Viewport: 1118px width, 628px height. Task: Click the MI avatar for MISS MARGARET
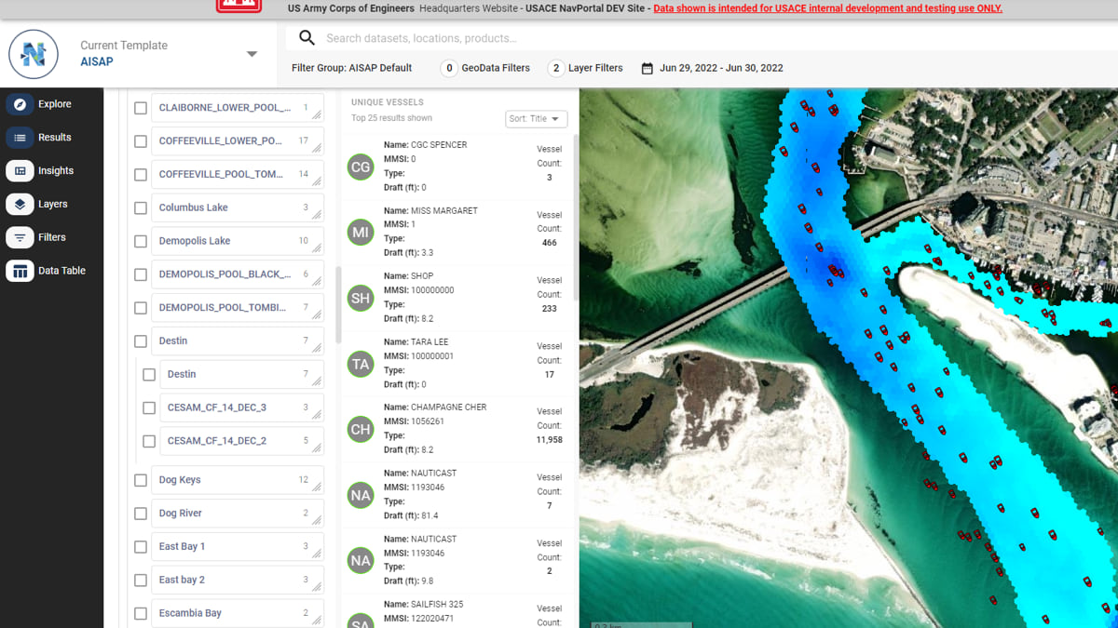(361, 232)
